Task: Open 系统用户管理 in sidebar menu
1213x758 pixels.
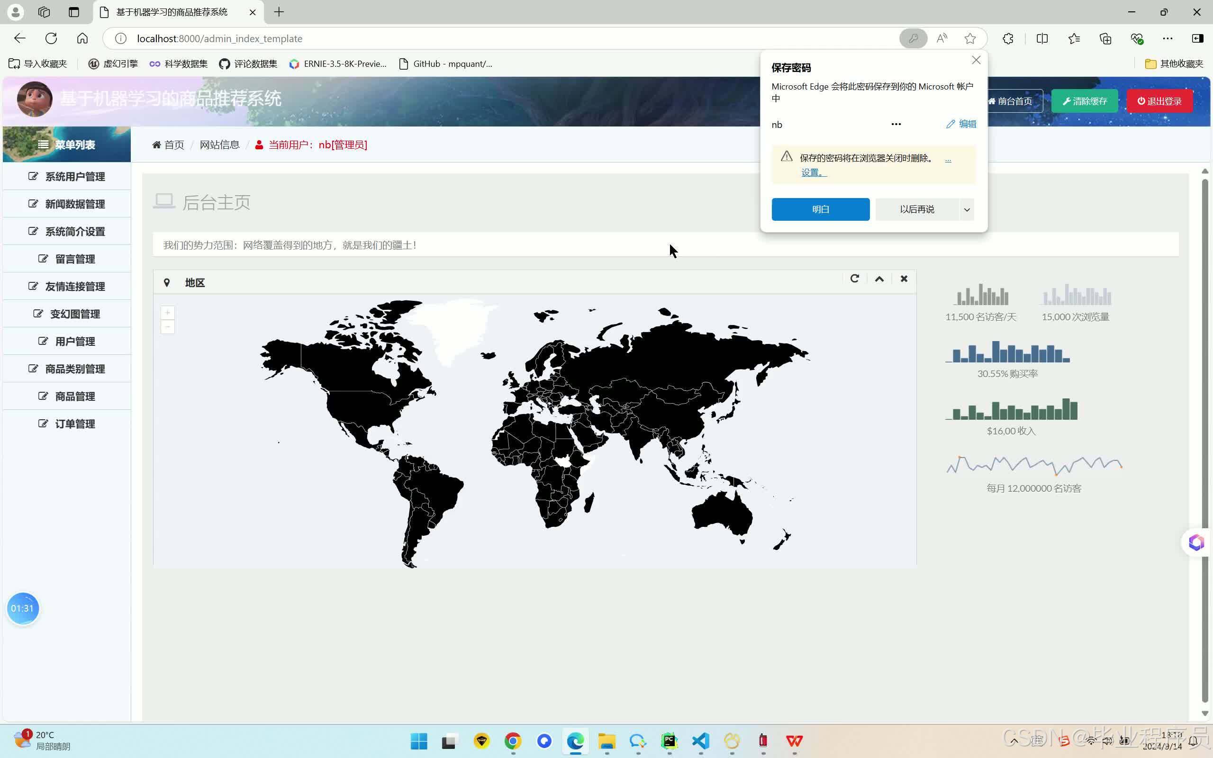Action: point(67,176)
